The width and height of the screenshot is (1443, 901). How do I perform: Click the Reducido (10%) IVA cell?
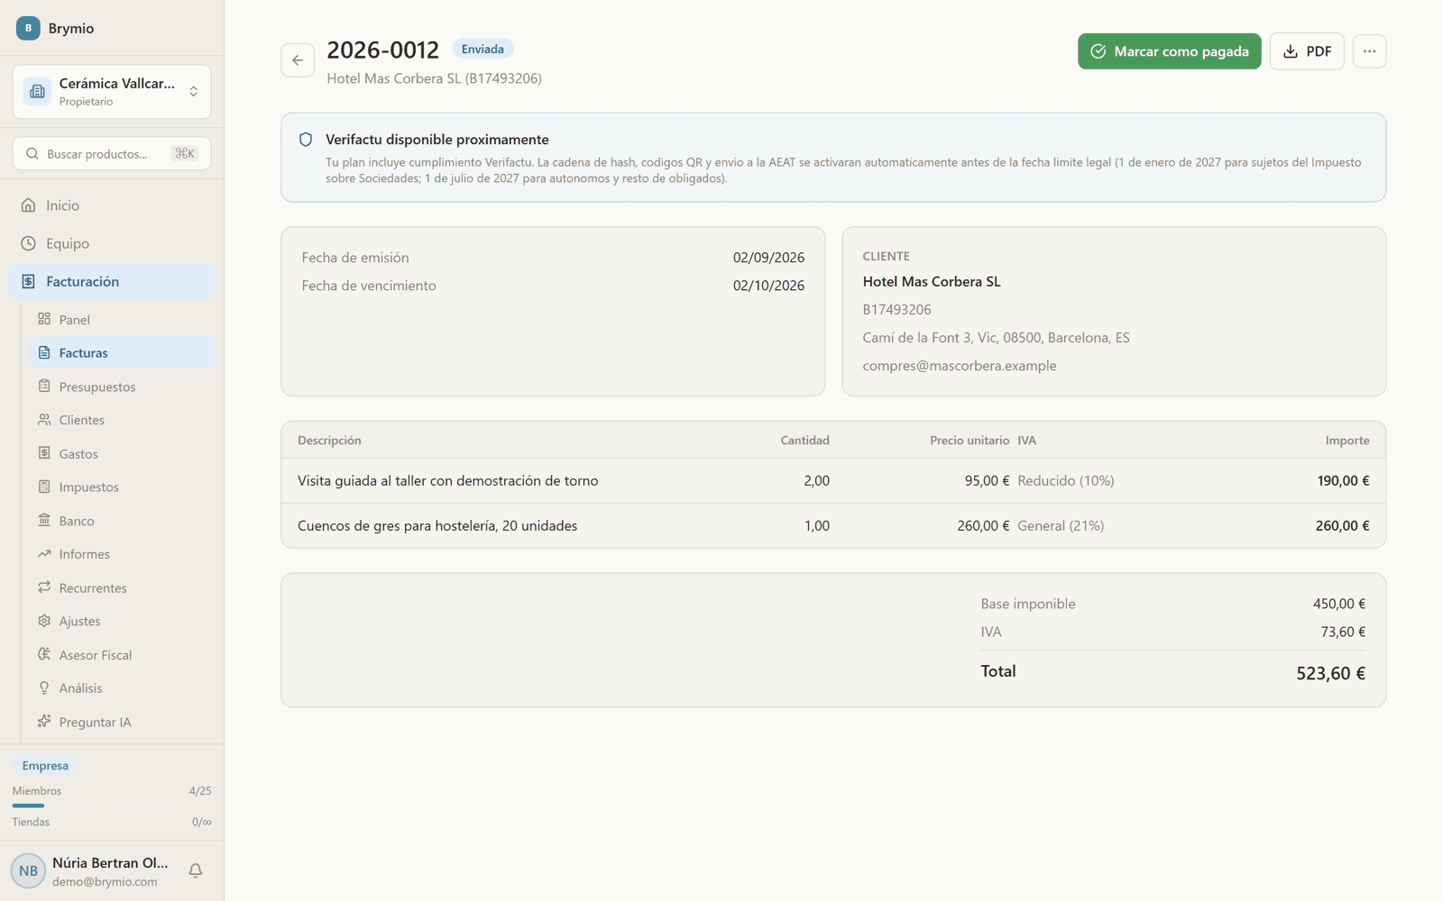coord(1066,480)
